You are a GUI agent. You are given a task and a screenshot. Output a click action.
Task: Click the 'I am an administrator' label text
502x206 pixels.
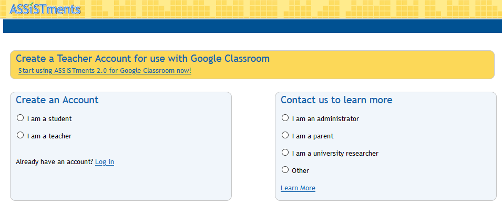(x=325, y=119)
